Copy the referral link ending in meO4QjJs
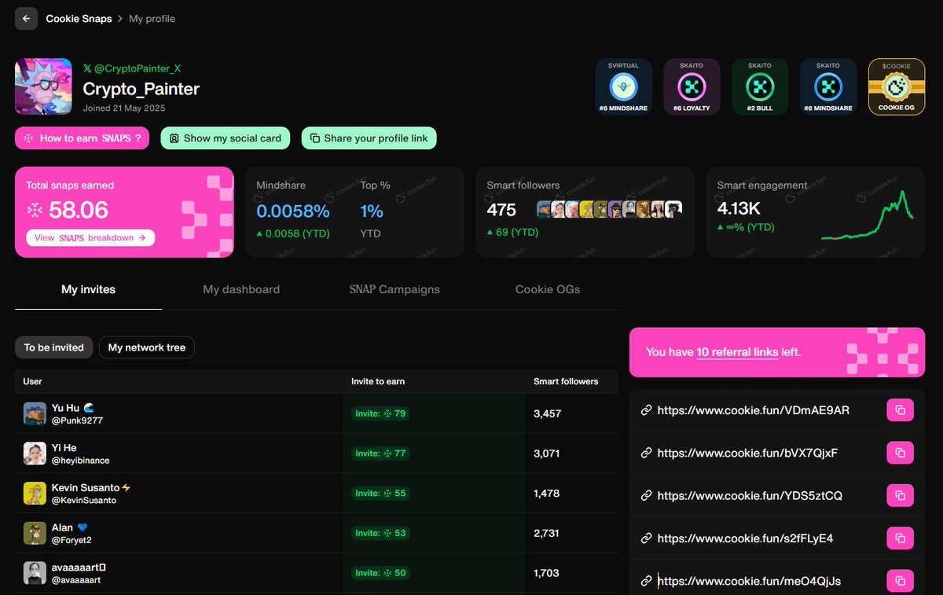 pyautogui.click(x=901, y=581)
